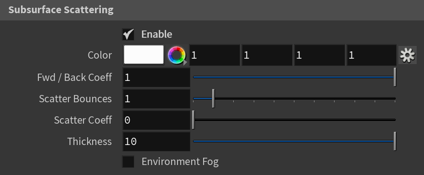Click the Scatter Coeff value field
Screen dimensions: 424x175
tap(156, 120)
